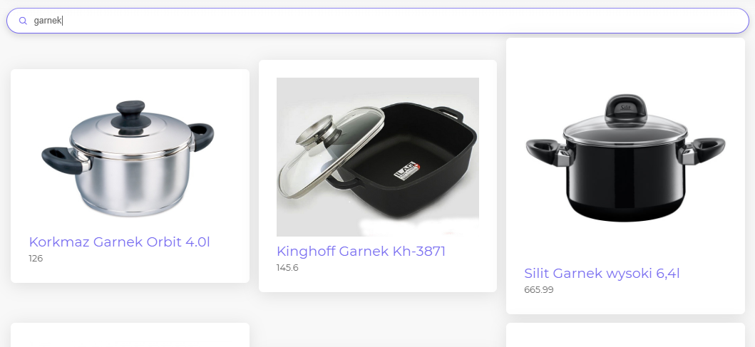Click the 145.6 price under Kinghoff
Image resolution: width=755 pixels, height=347 pixels.
click(x=287, y=268)
